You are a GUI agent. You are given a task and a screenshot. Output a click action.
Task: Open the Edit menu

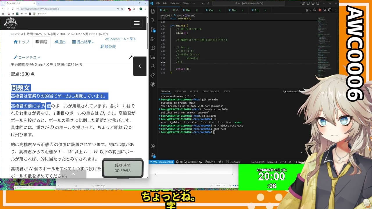[x=165, y=3]
